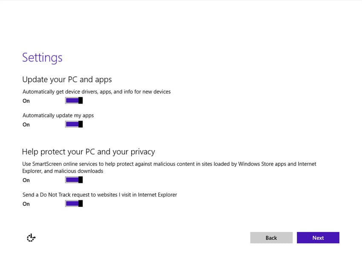Click the On status under device drivers setting
This screenshot has height=272, width=362.
26,101
